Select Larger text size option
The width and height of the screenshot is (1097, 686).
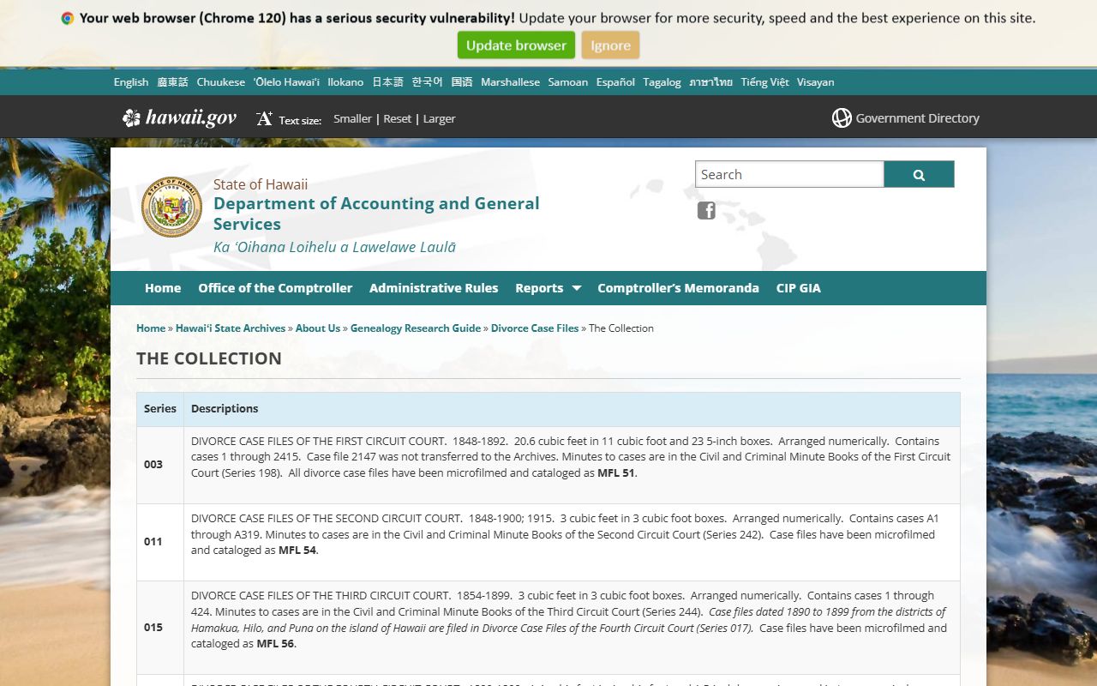point(439,119)
